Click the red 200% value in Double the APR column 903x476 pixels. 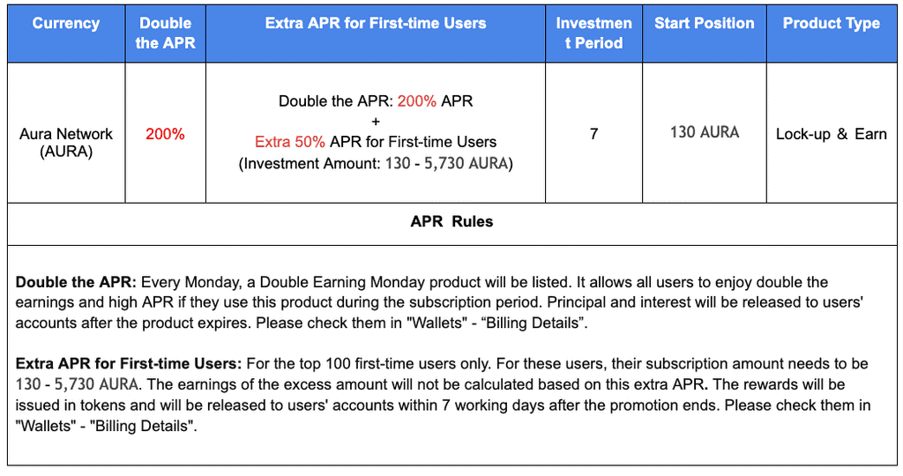(165, 134)
